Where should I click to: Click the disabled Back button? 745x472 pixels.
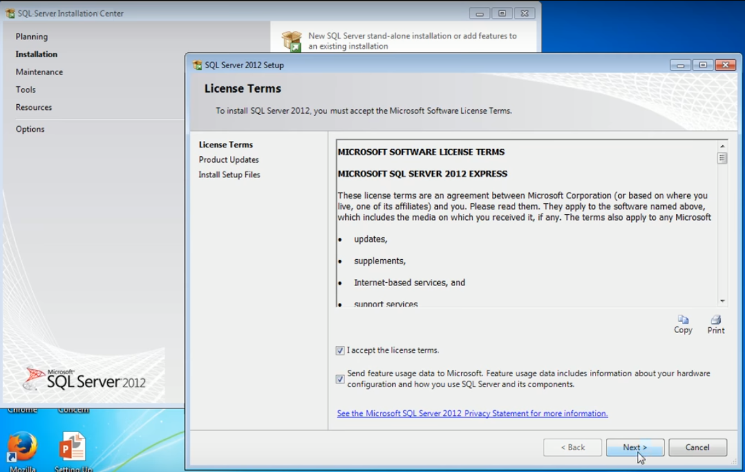click(x=572, y=448)
